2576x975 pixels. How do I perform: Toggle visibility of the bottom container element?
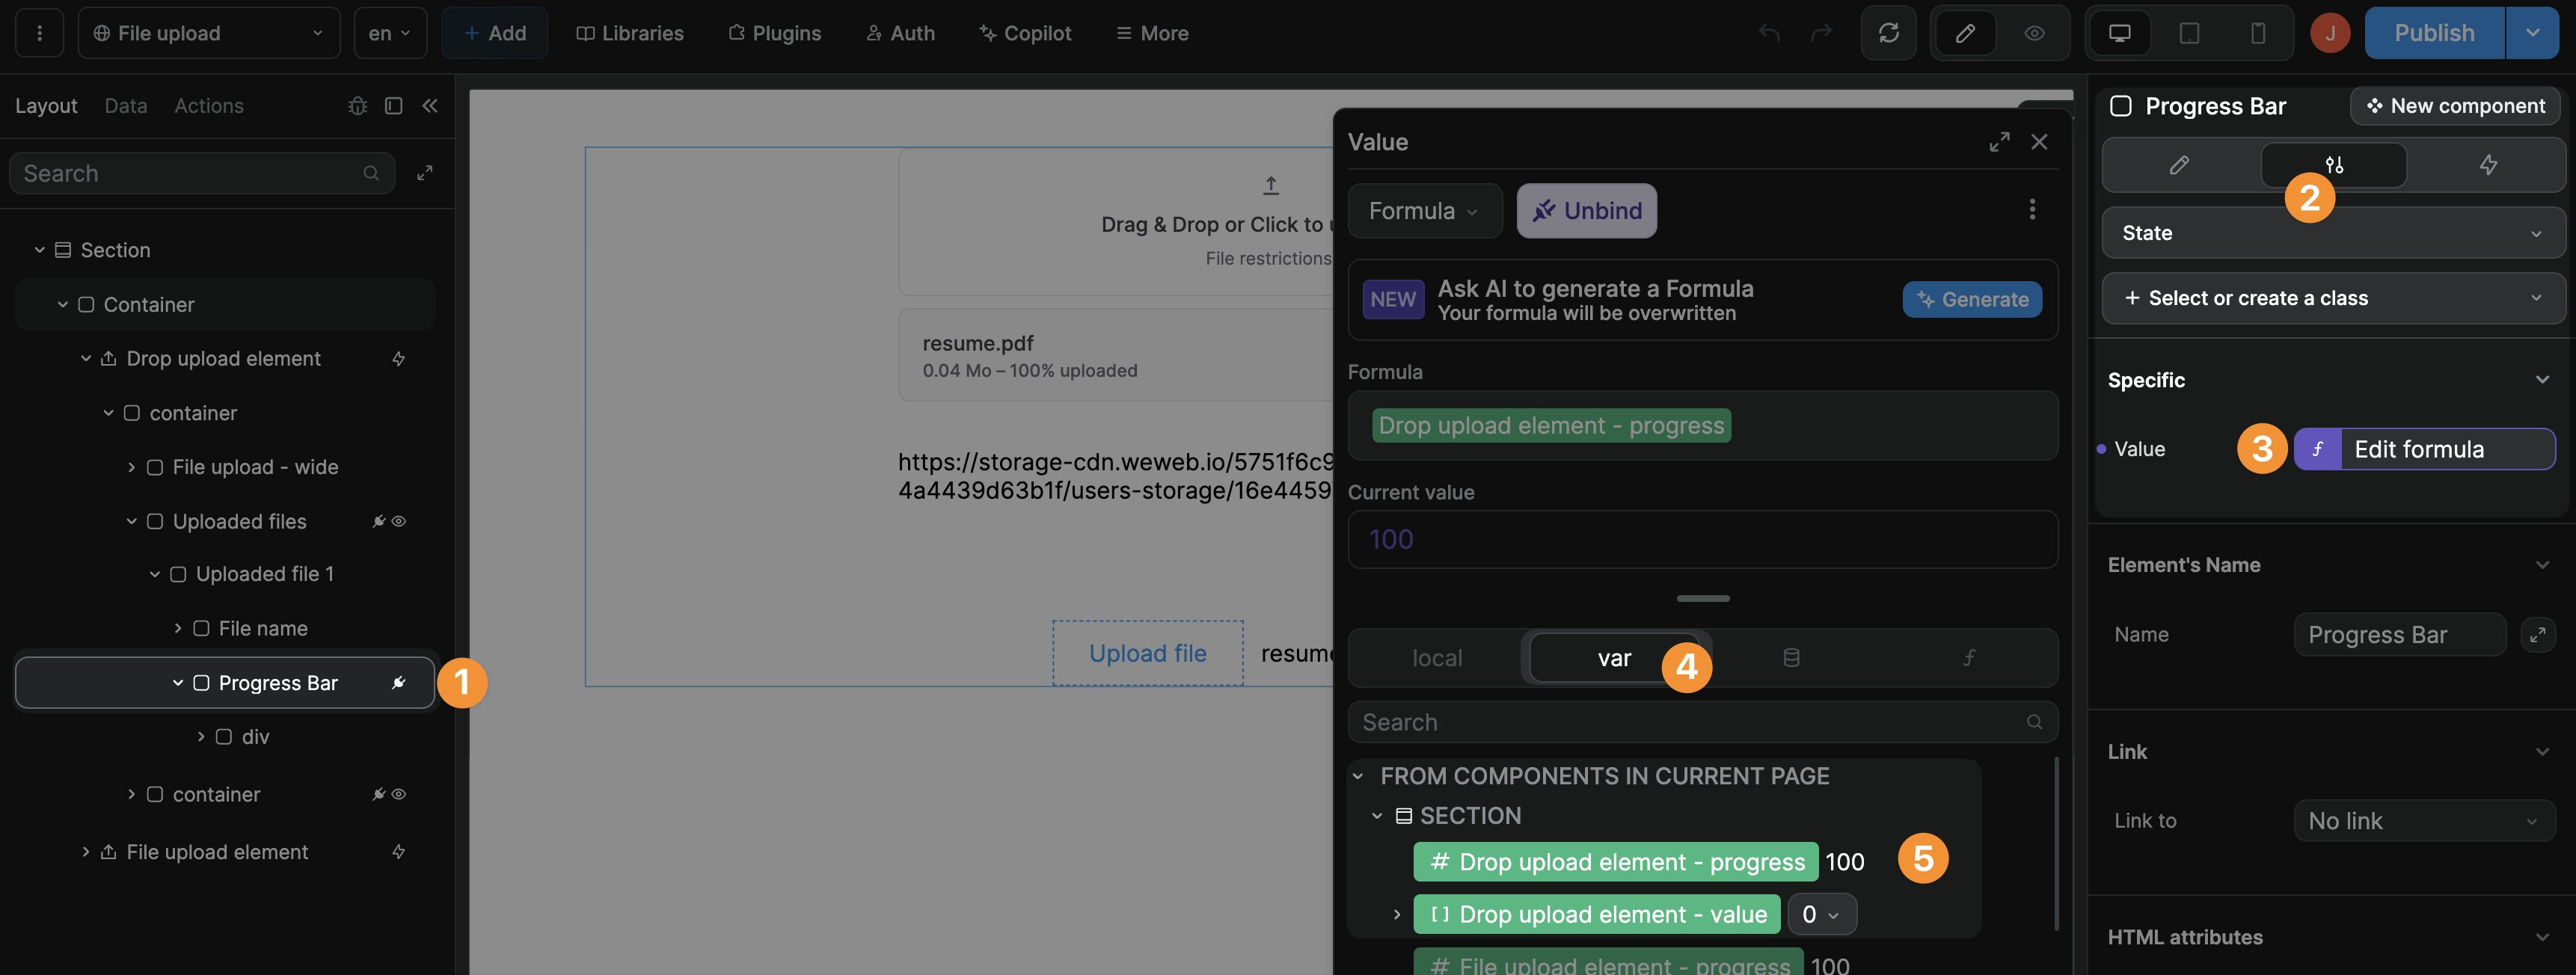[x=398, y=793]
